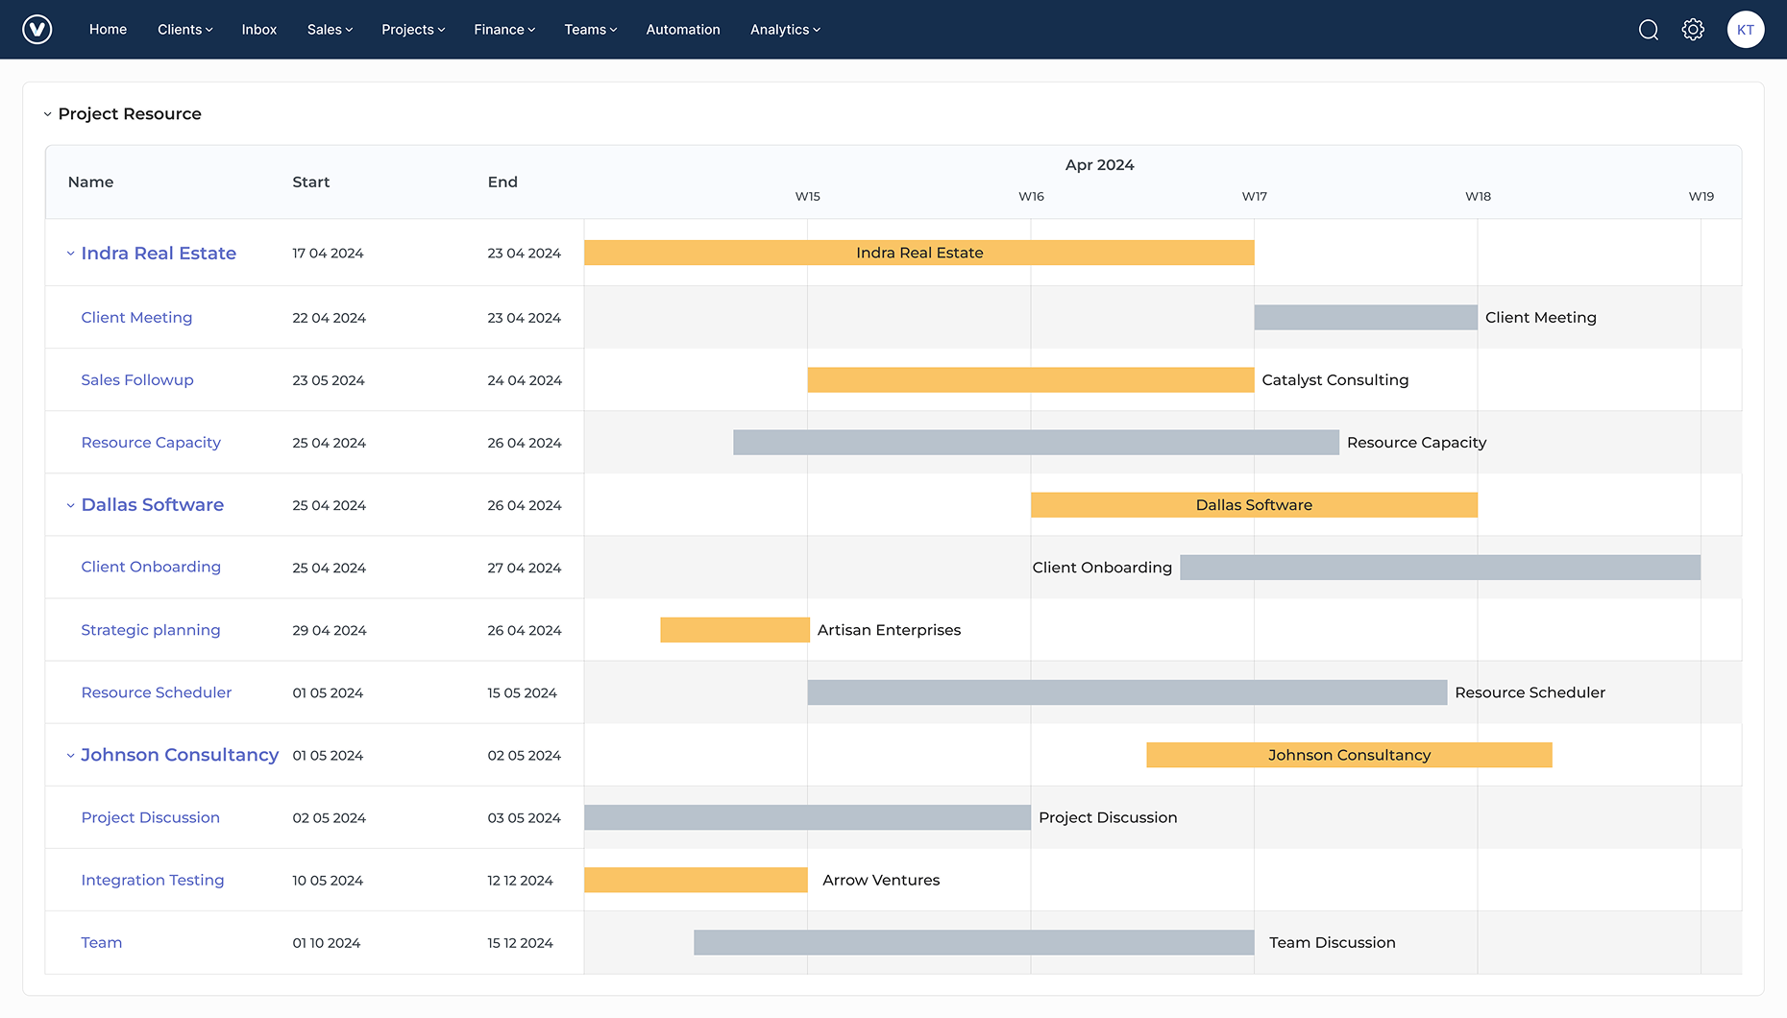Open the Finance dropdown menu
Image resolution: width=1787 pixels, height=1018 pixels.
point(504,30)
